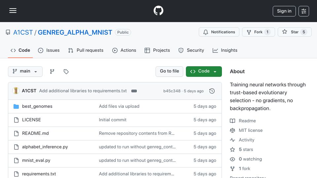
Task: Open requirements.txt 'Add additional libraries' commit link
Action: (136, 174)
